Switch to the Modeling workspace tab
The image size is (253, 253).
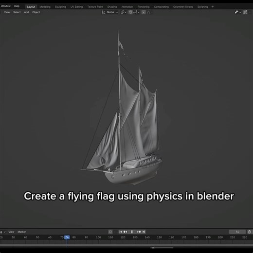45,7
